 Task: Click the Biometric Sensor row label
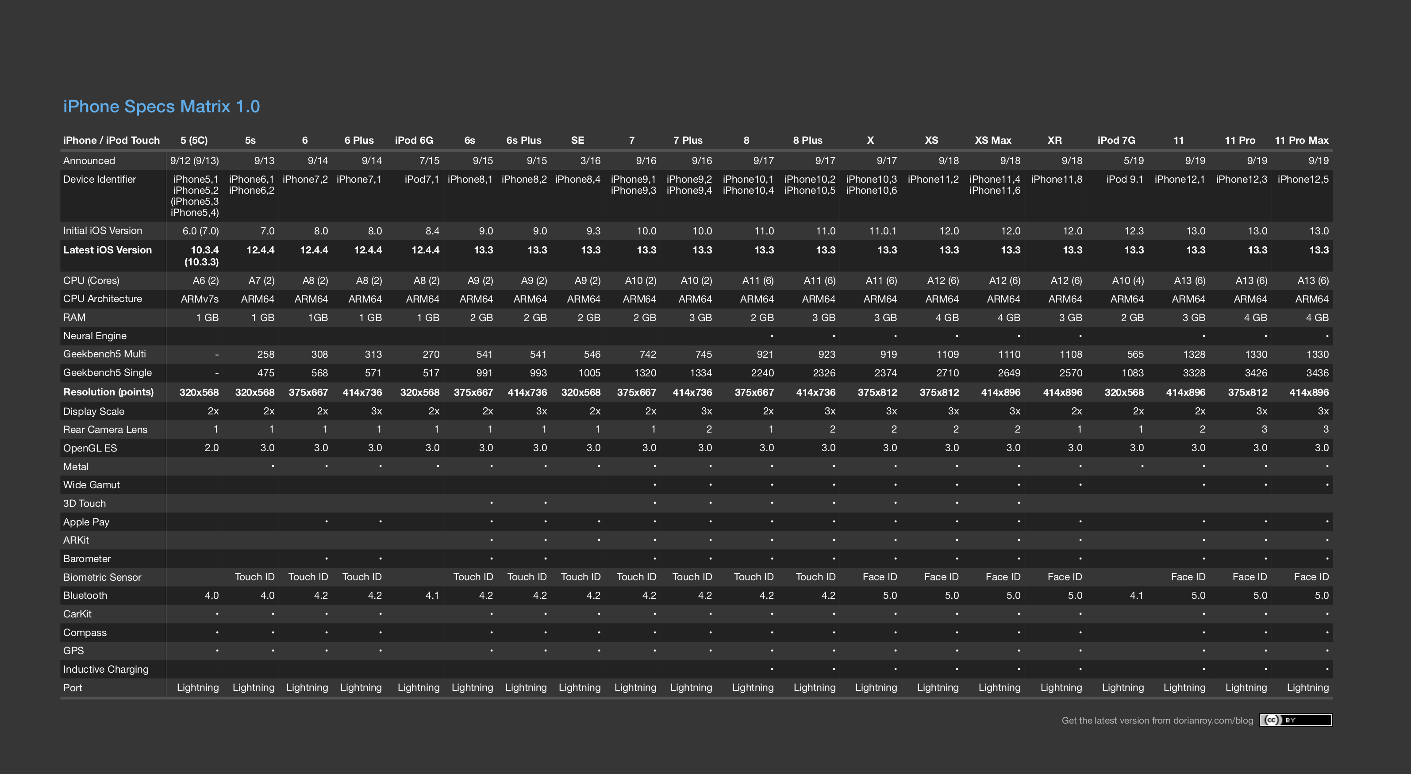[x=102, y=577]
